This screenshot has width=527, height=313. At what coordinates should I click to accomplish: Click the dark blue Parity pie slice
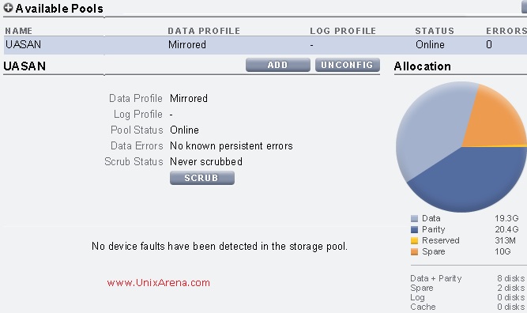point(471,178)
